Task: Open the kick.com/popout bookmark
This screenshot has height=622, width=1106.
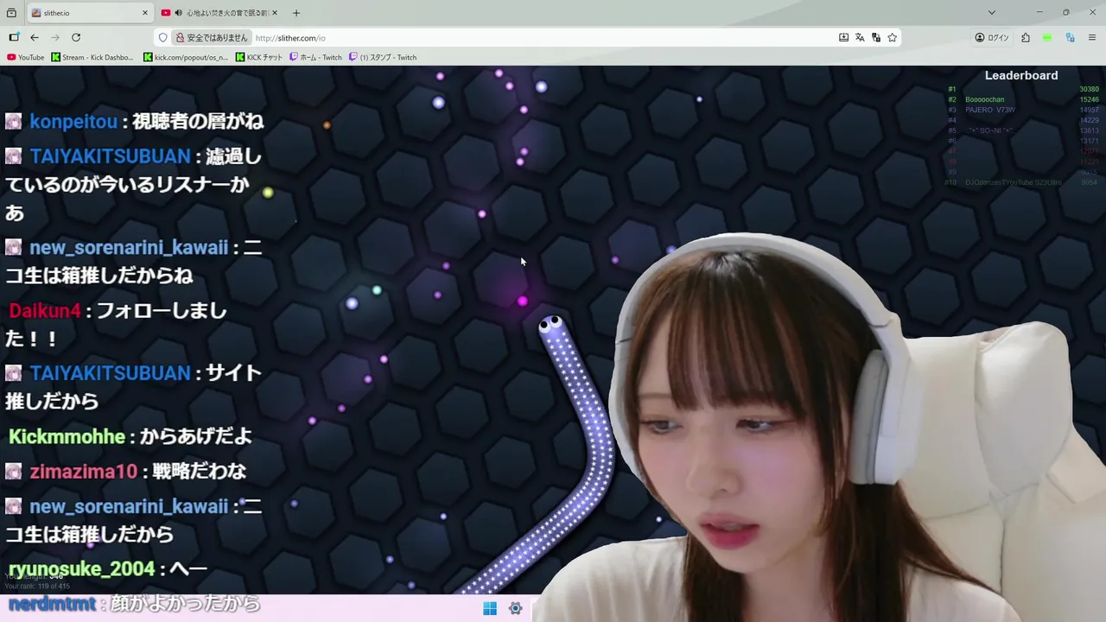Action: click(x=186, y=57)
